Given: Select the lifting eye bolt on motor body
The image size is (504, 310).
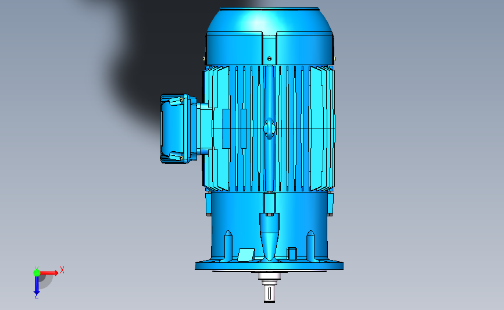Looking at the screenshot, I should [x=270, y=129].
